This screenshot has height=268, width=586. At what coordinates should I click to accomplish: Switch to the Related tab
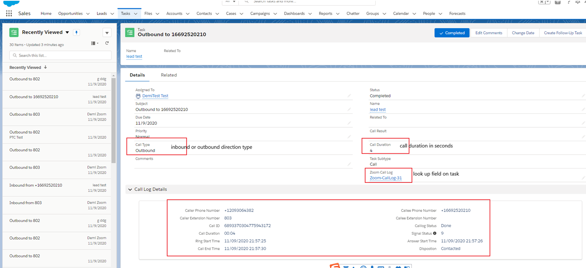click(169, 75)
